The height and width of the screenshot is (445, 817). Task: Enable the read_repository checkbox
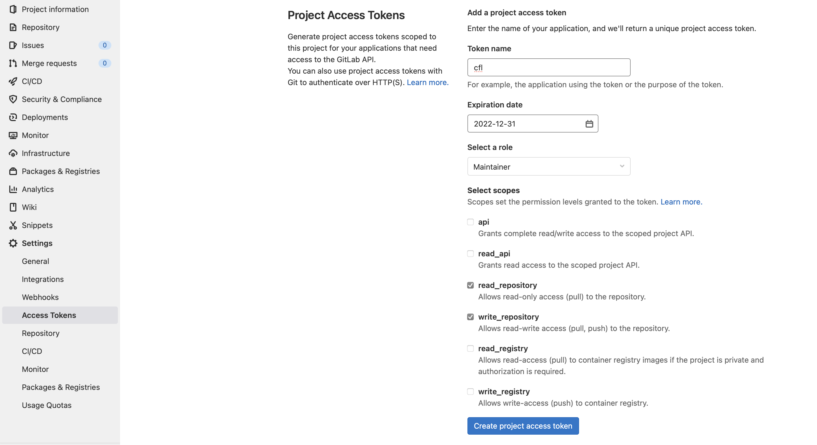coord(470,285)
